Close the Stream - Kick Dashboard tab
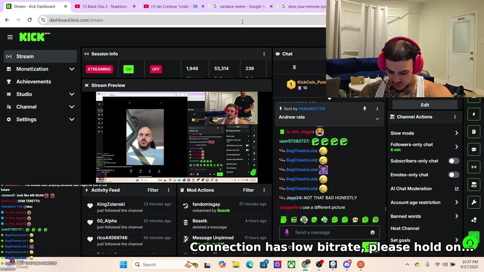 65,6
